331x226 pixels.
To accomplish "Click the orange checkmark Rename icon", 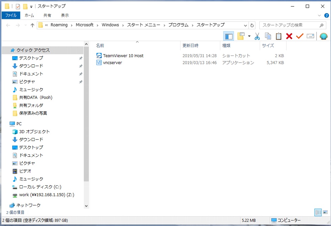I will pyautogui.click(x=300, y=36).
